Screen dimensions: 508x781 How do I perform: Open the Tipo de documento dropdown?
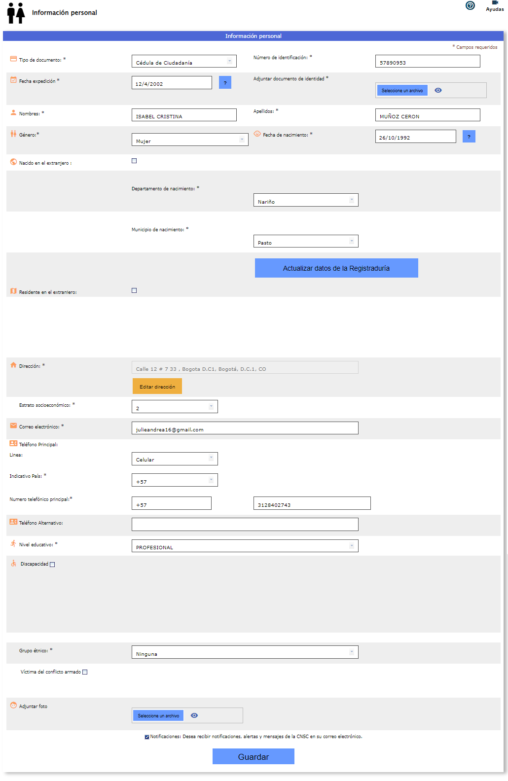pyautogui.click(x=184, y=61)
